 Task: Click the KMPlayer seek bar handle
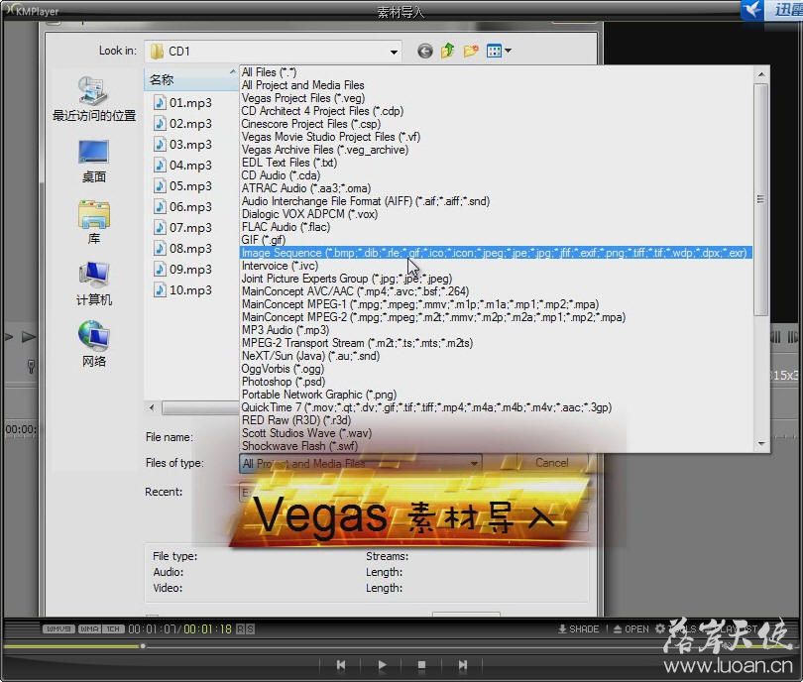point(143,646)
